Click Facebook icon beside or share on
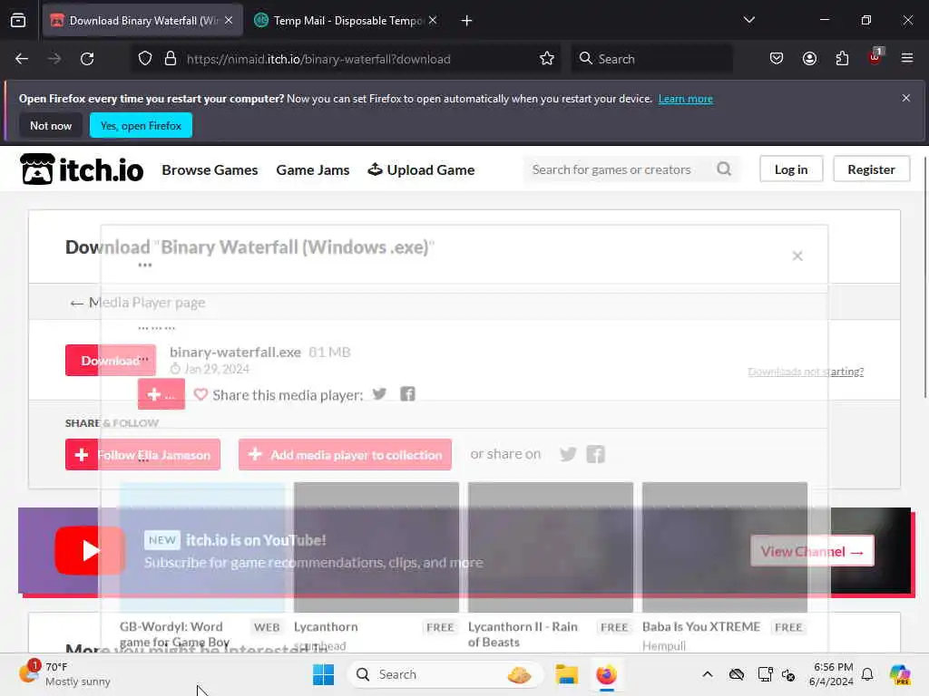Image resolution: width=929 pixels, height=696 pixels. 595,454
